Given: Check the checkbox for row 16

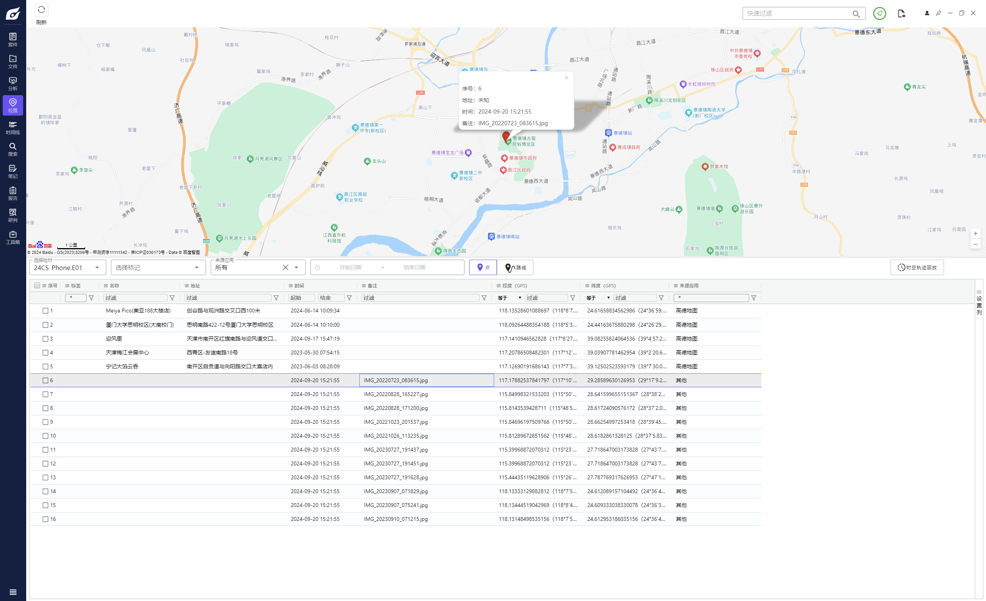Looking at the screenshot, I should coord(45,519).
